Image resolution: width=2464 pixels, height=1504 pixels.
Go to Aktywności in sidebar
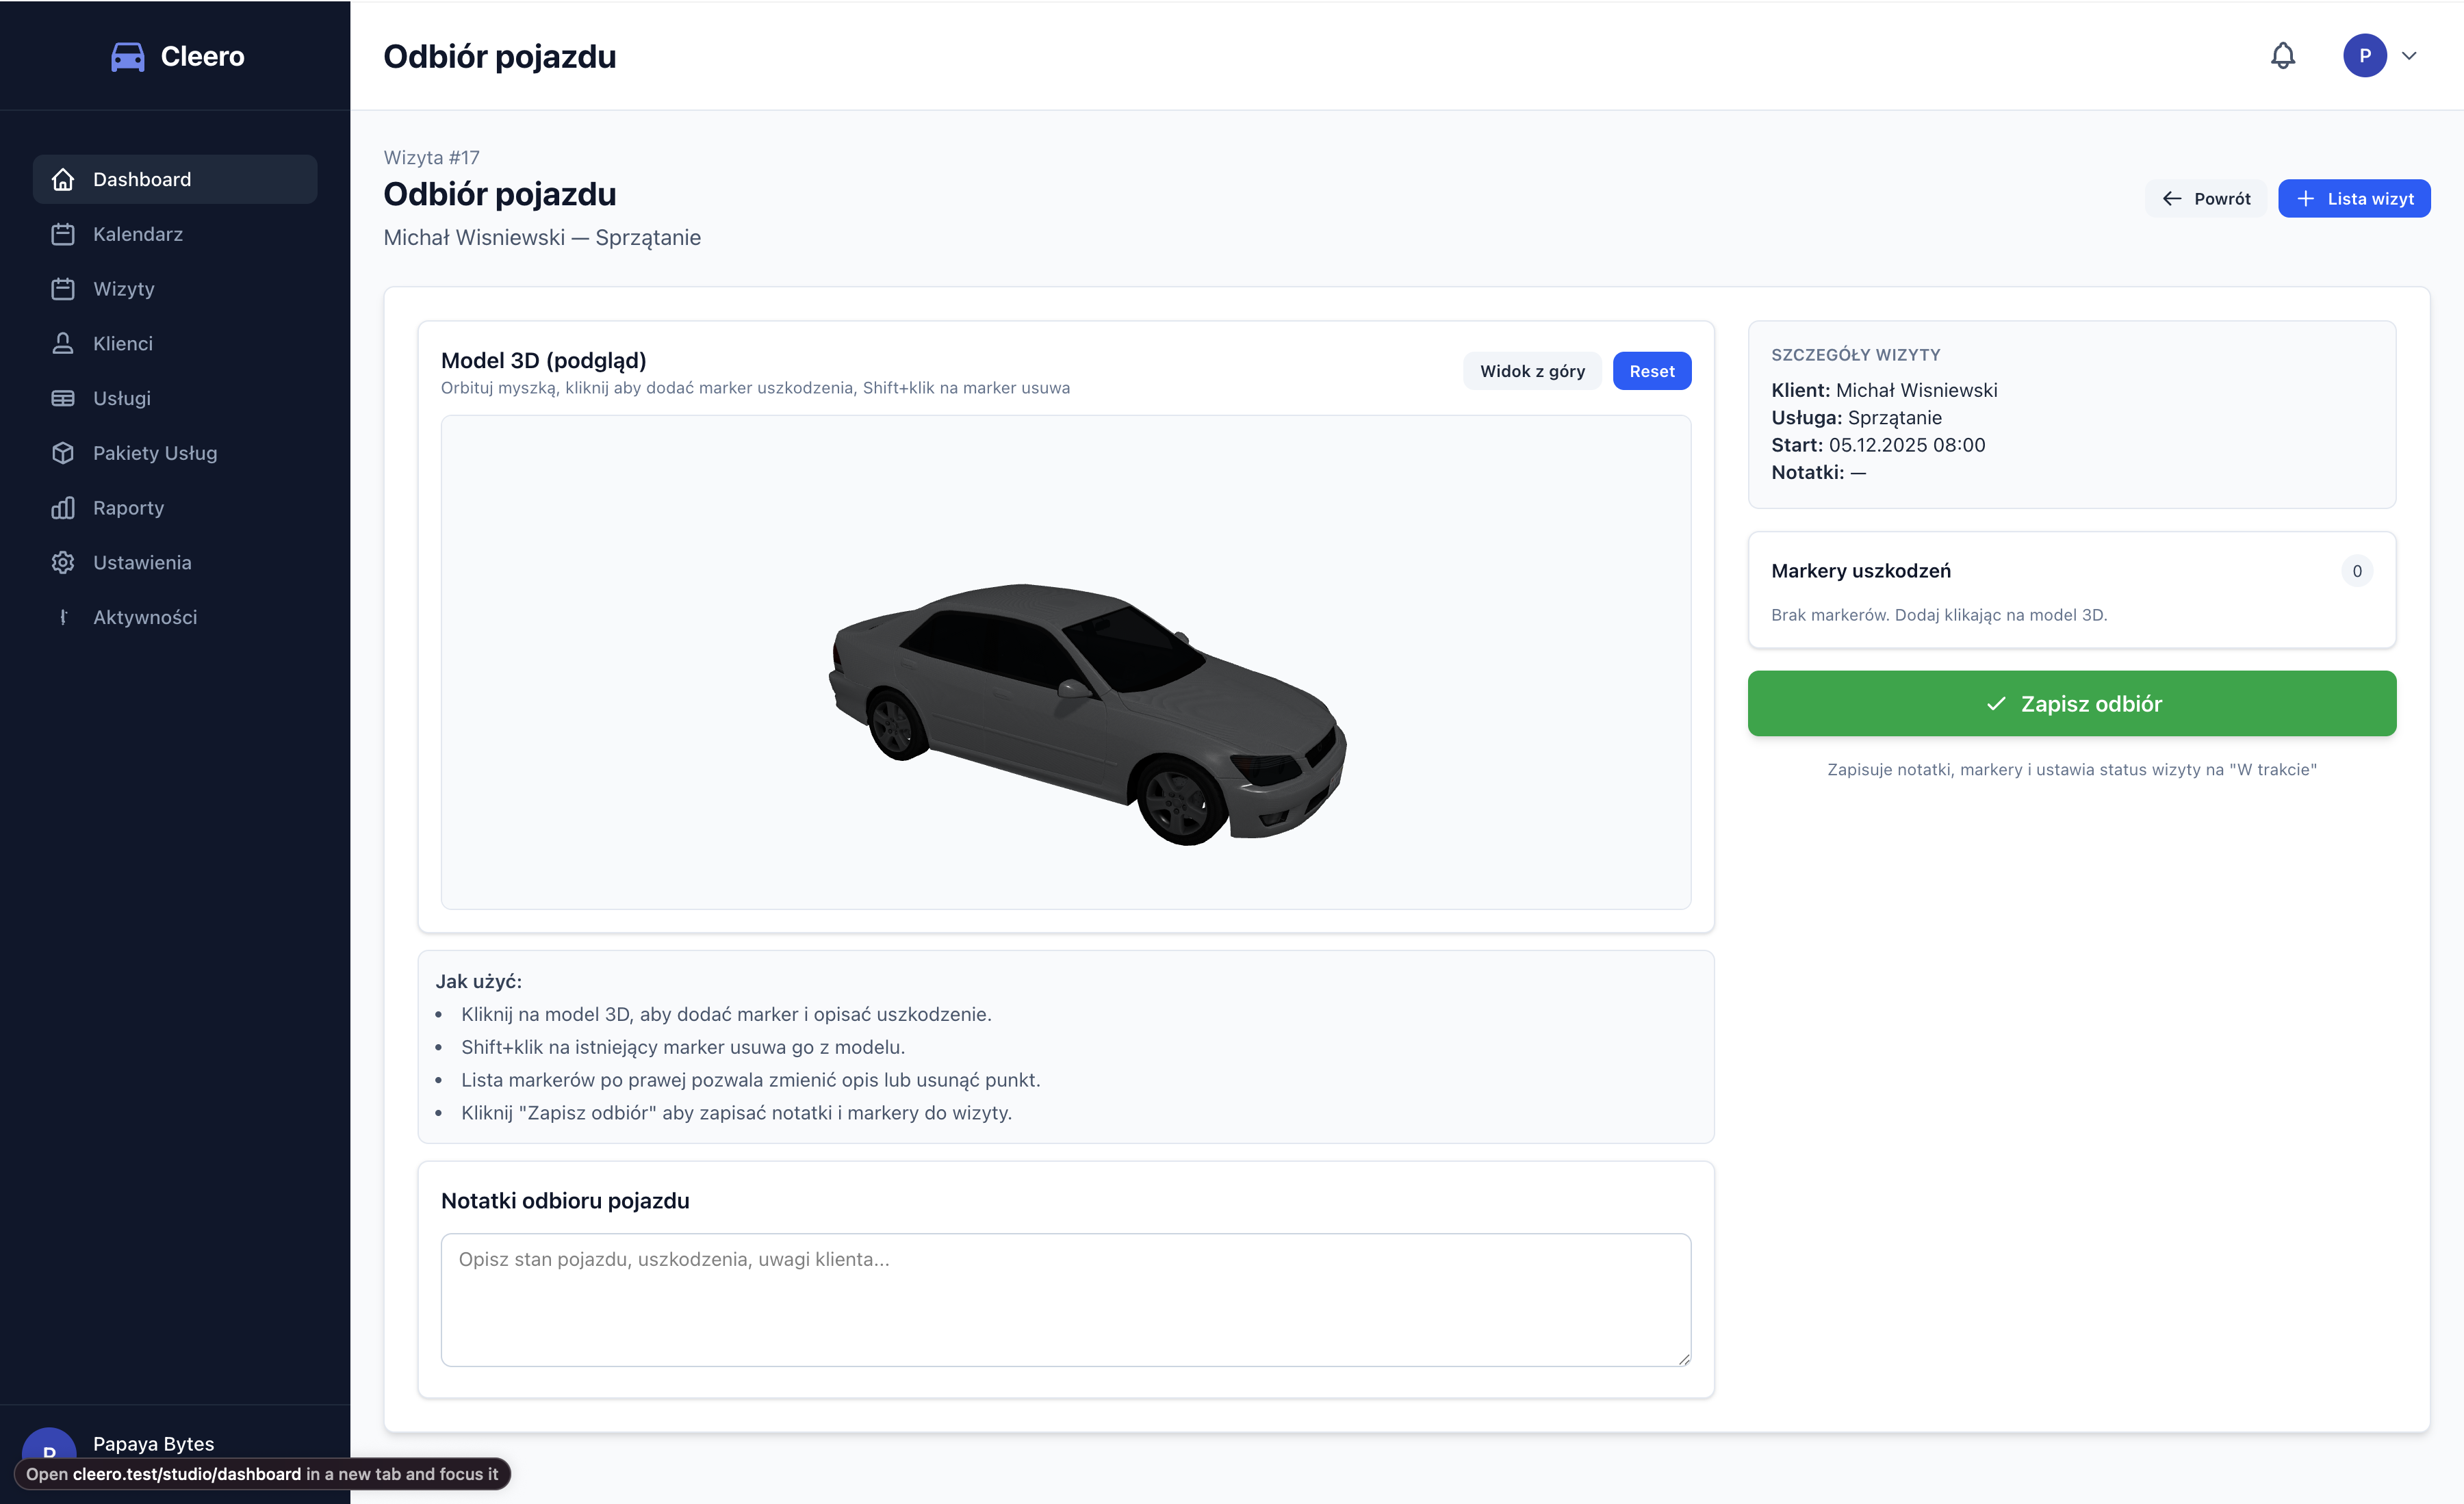point(145,617)
